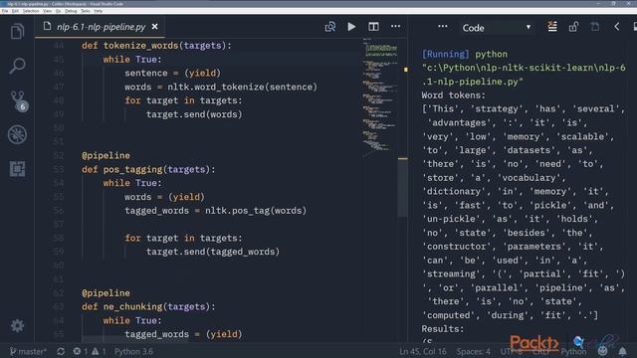
Task: Open the Debug sidebar view
Action: point(17,135)
